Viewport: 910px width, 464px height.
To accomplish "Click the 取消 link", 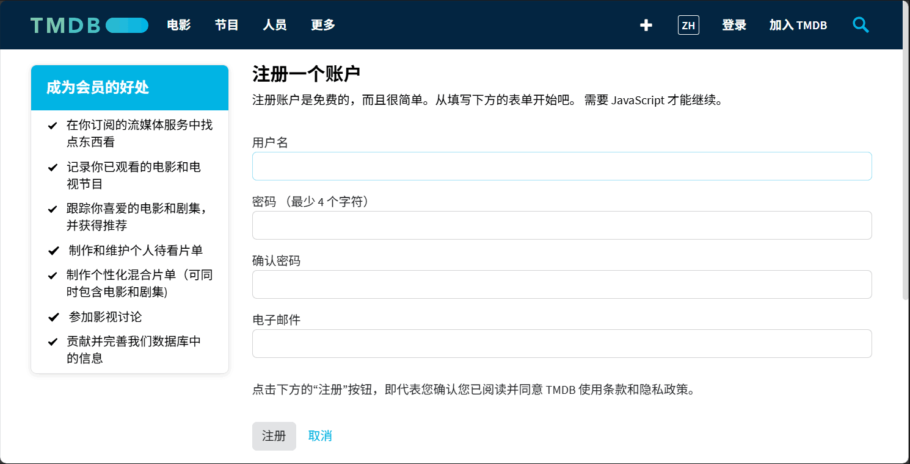I will [320, 436].
